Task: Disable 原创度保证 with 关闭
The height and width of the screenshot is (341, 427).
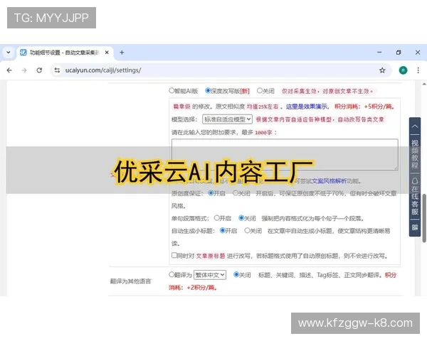Action: pos(236,193)
